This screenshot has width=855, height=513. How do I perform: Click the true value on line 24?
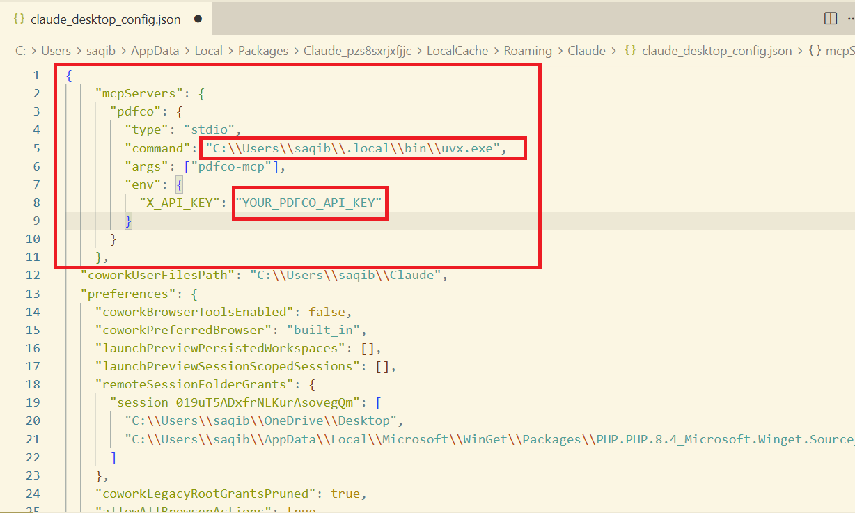point(345,494)
